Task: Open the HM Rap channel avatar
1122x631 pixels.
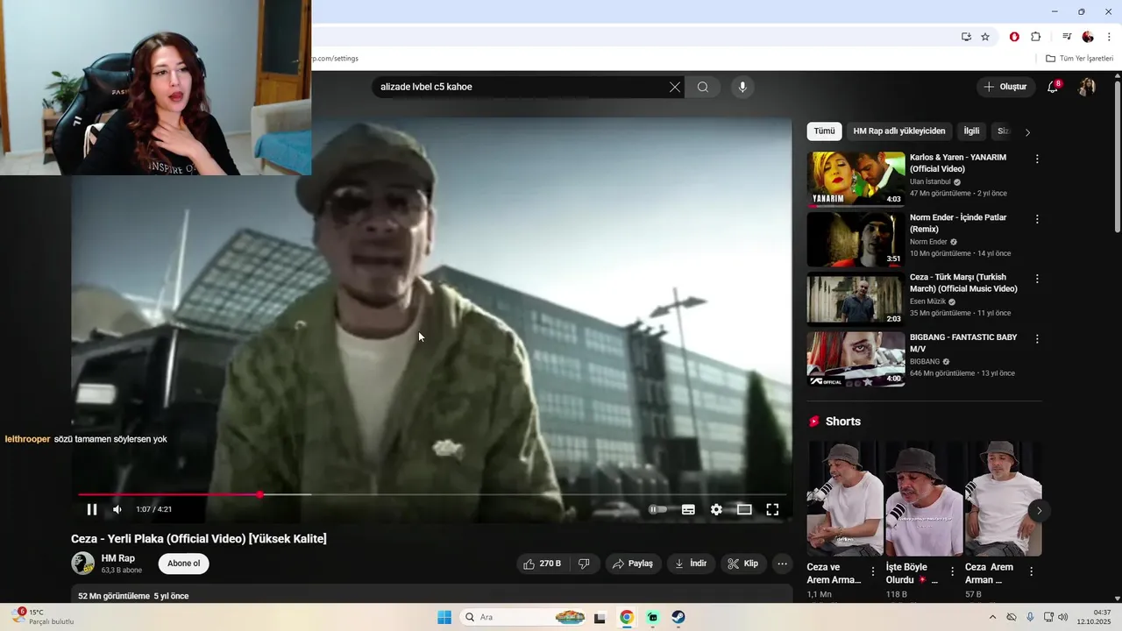Action: [x=82, y=564]
